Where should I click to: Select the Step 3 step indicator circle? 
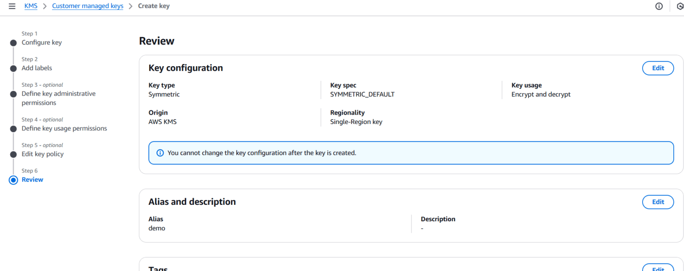[x=13, y=94]
